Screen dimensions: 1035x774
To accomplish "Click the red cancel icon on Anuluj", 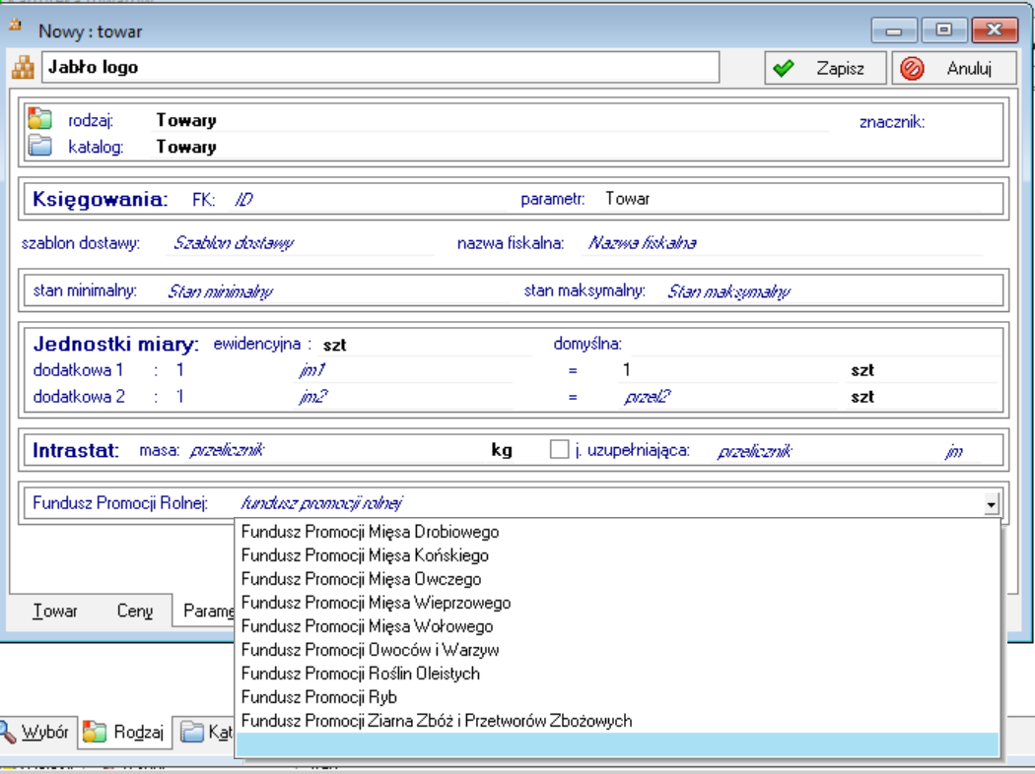I will (912, 68).
